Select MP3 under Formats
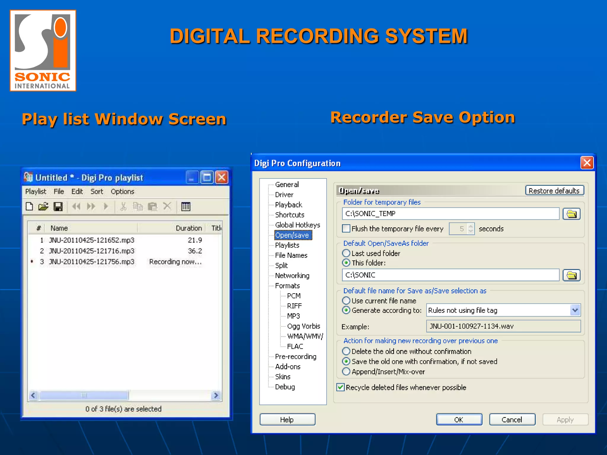Image resolution: width=607 pixels, height=455 pixels. point(293,316)
